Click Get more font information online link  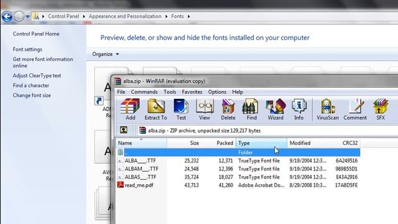click(x=43, y=62)
